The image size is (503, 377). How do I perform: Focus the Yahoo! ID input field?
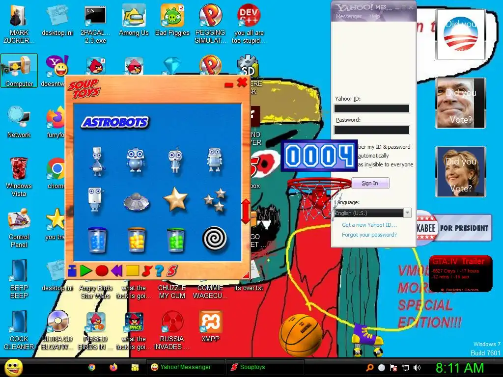click(x=372, y=108)
